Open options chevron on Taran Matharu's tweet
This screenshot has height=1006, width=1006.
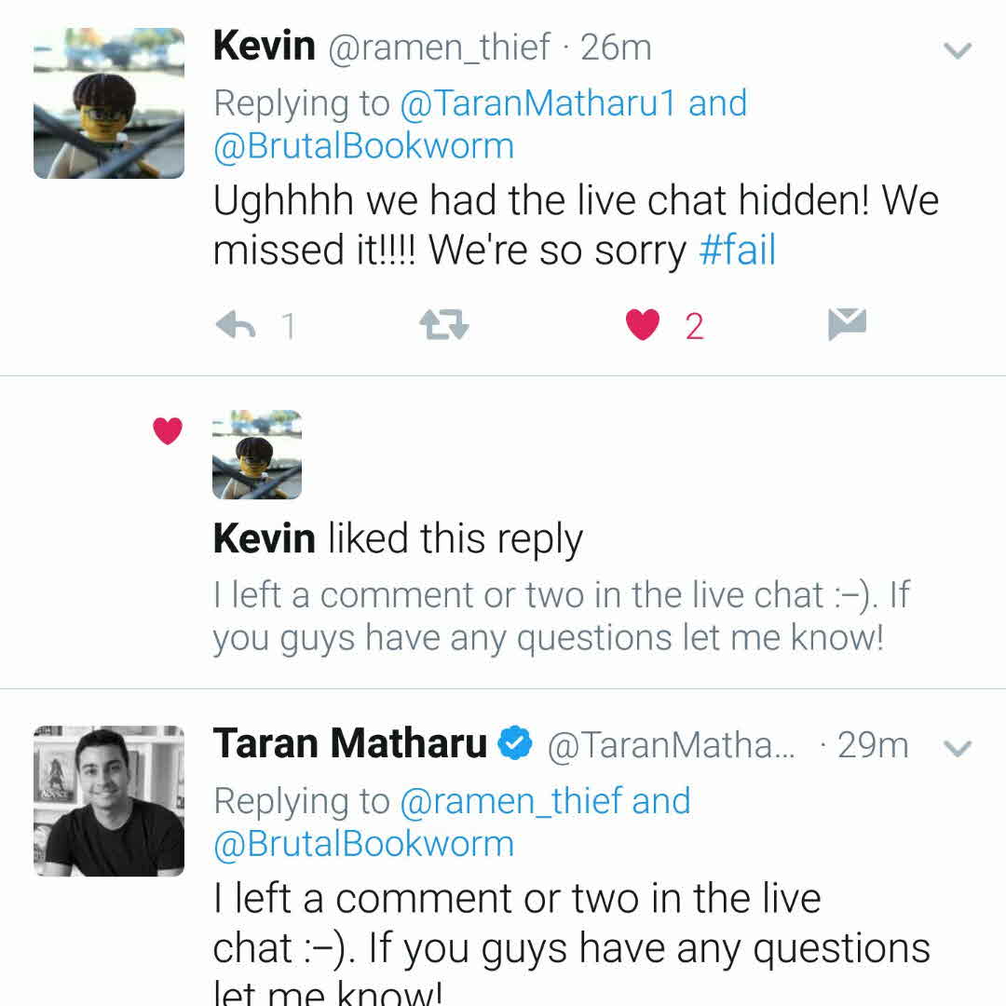958,748
